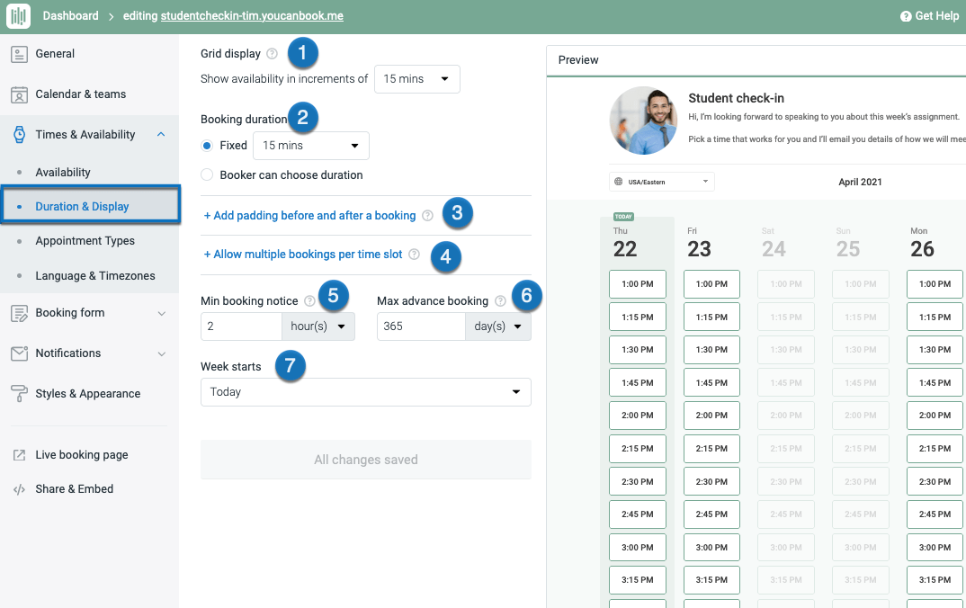Open the Week starts dropdown
Screen dimensions: 966x608
[x=365, y=391]
